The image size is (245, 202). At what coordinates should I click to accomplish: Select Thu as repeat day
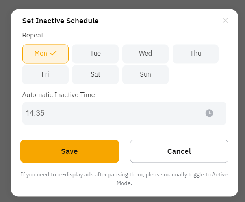(x=195, y=54)
